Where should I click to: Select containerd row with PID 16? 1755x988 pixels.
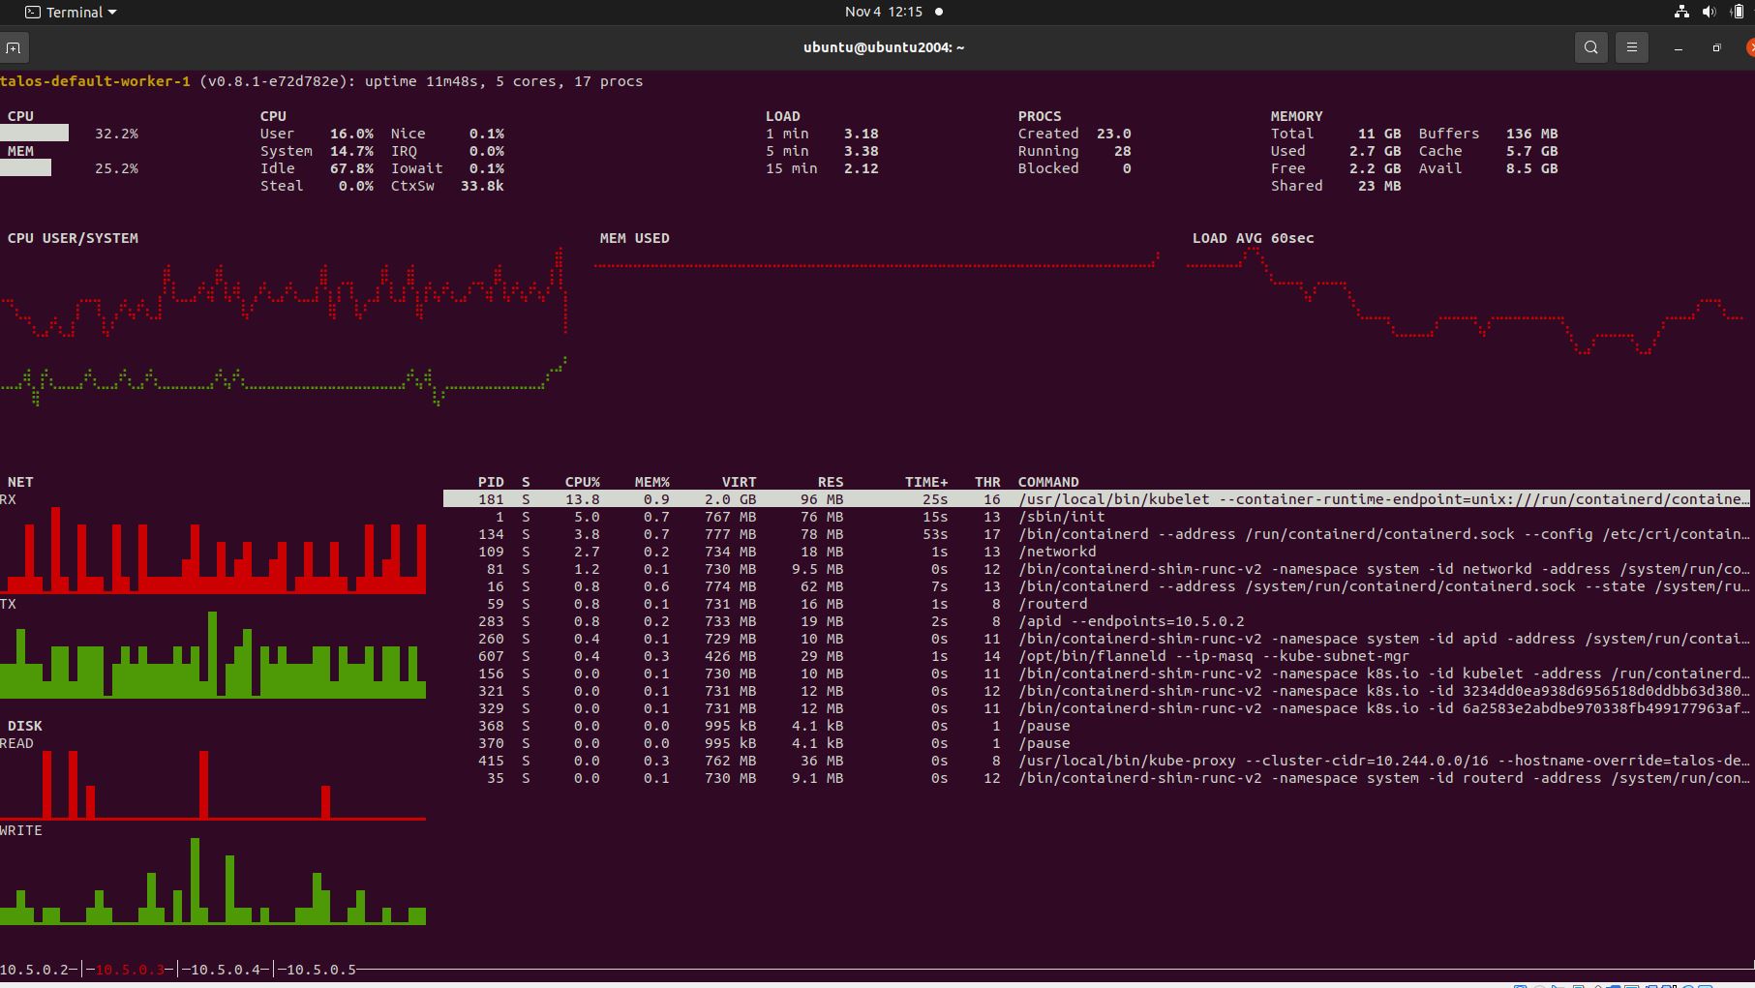point(1097,586)
